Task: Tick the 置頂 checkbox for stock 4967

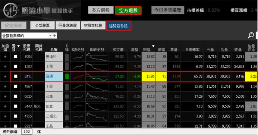Action: click(15, 86)
